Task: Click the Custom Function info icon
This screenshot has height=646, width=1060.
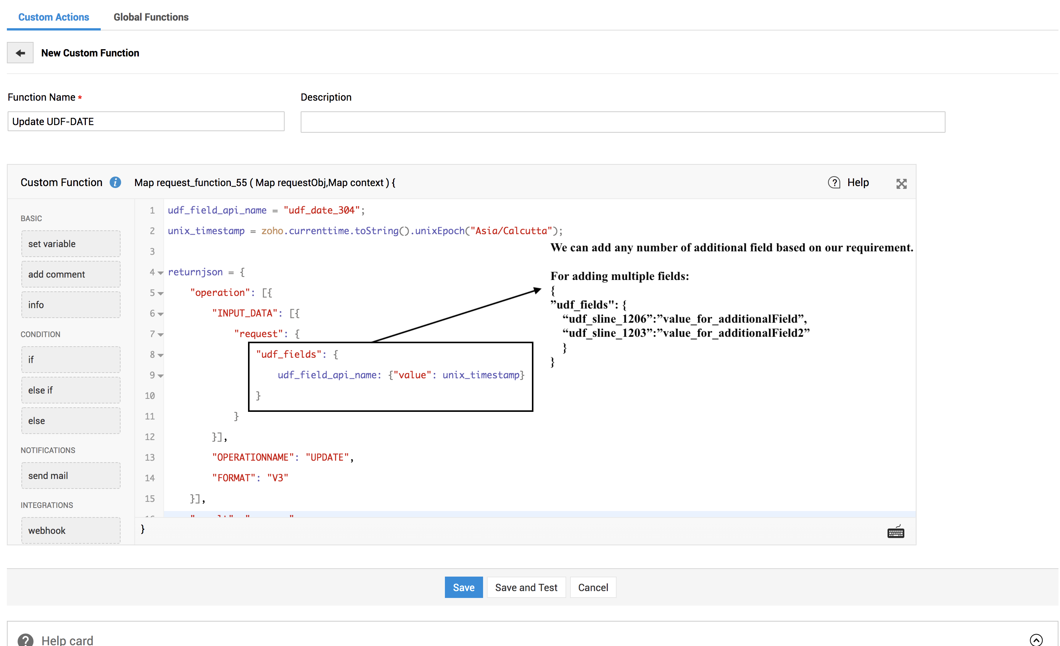Action: (115, 182)
